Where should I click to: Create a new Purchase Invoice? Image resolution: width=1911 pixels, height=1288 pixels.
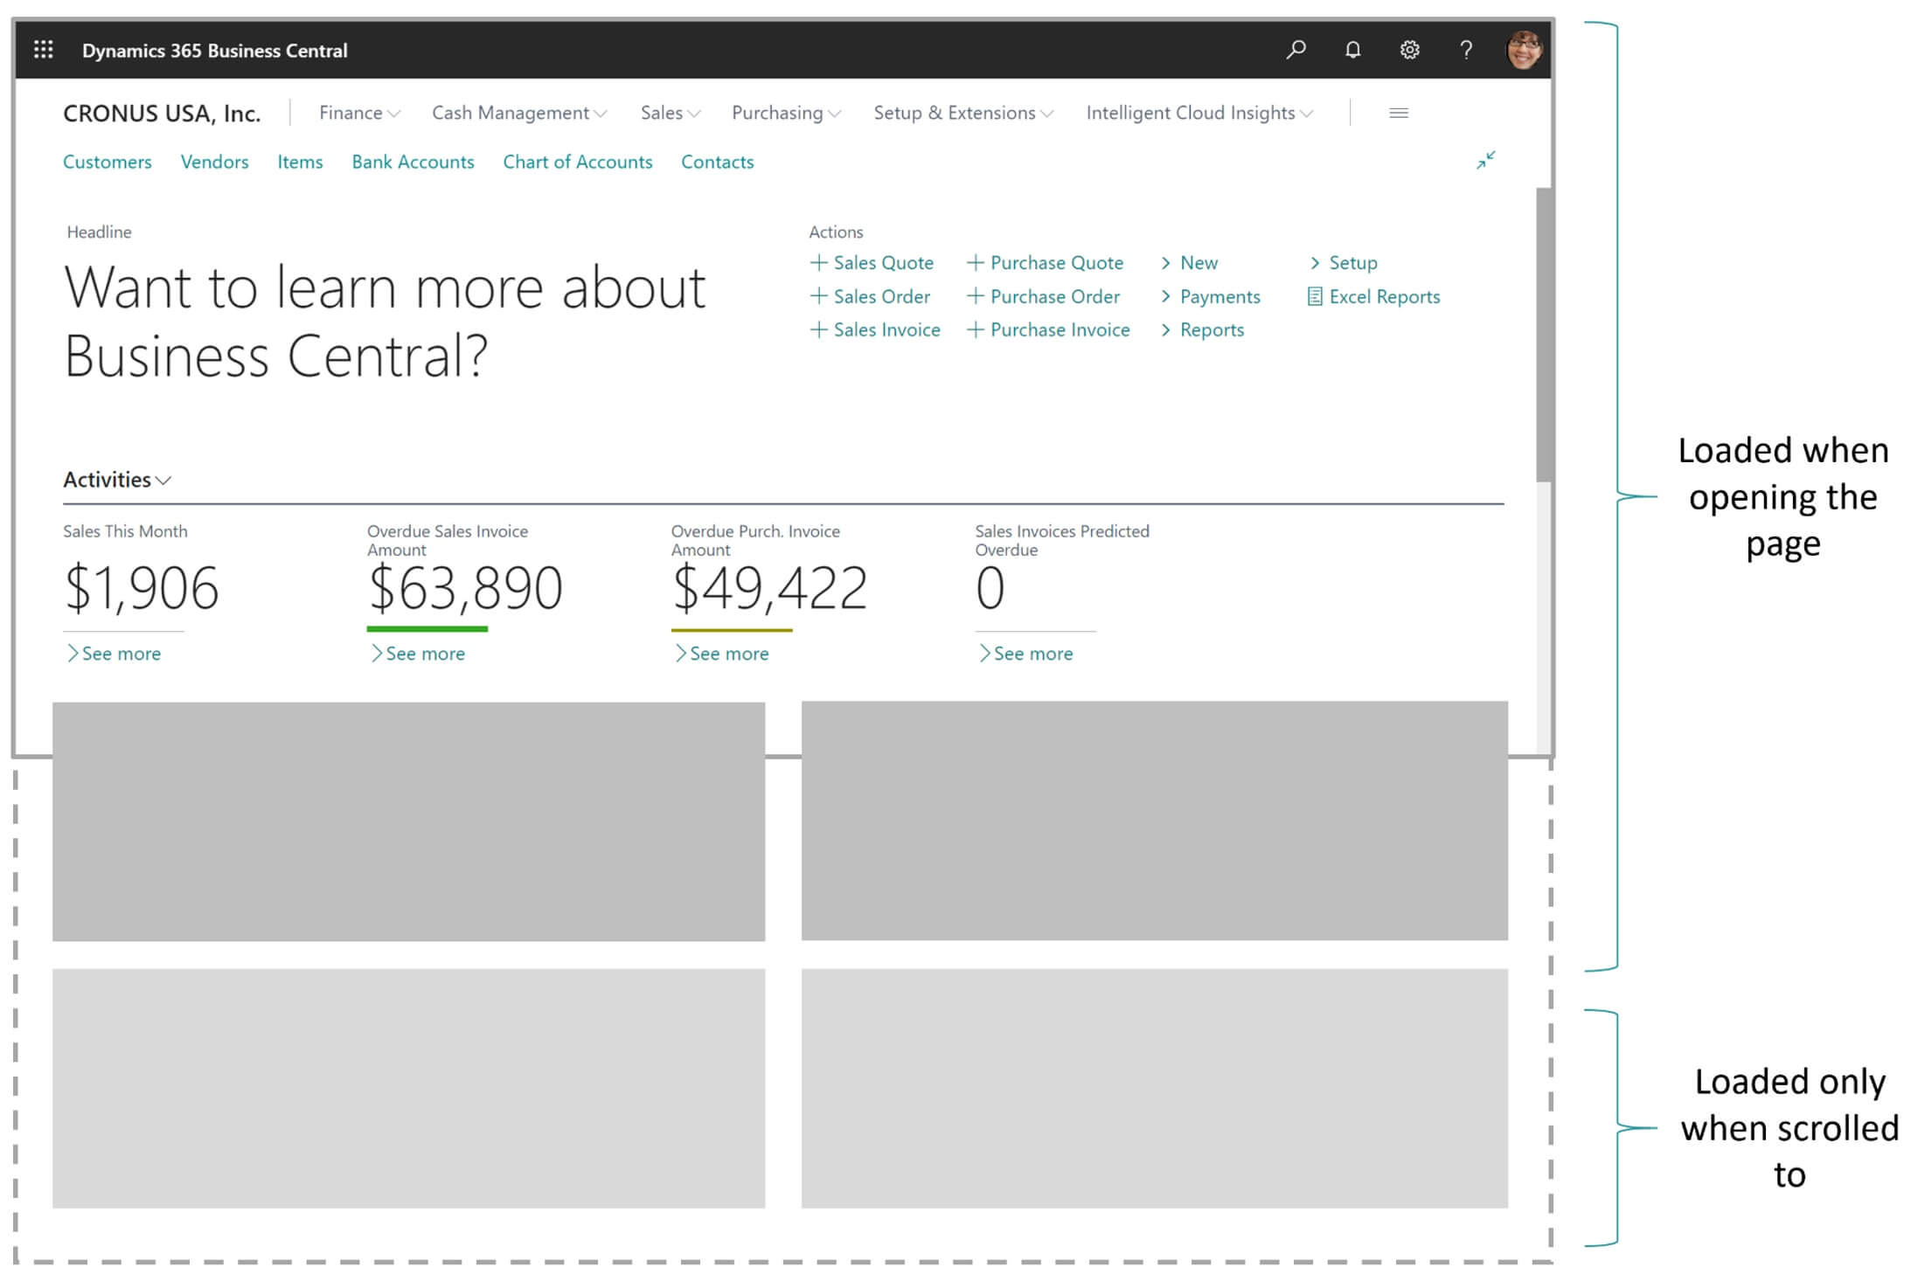coord(1048,329)
